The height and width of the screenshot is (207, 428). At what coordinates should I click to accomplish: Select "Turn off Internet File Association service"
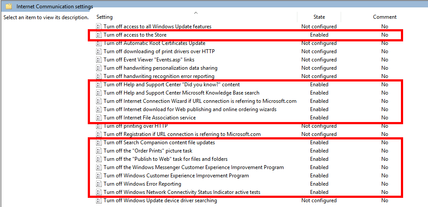pyautogui.click(x=149, y=118)
